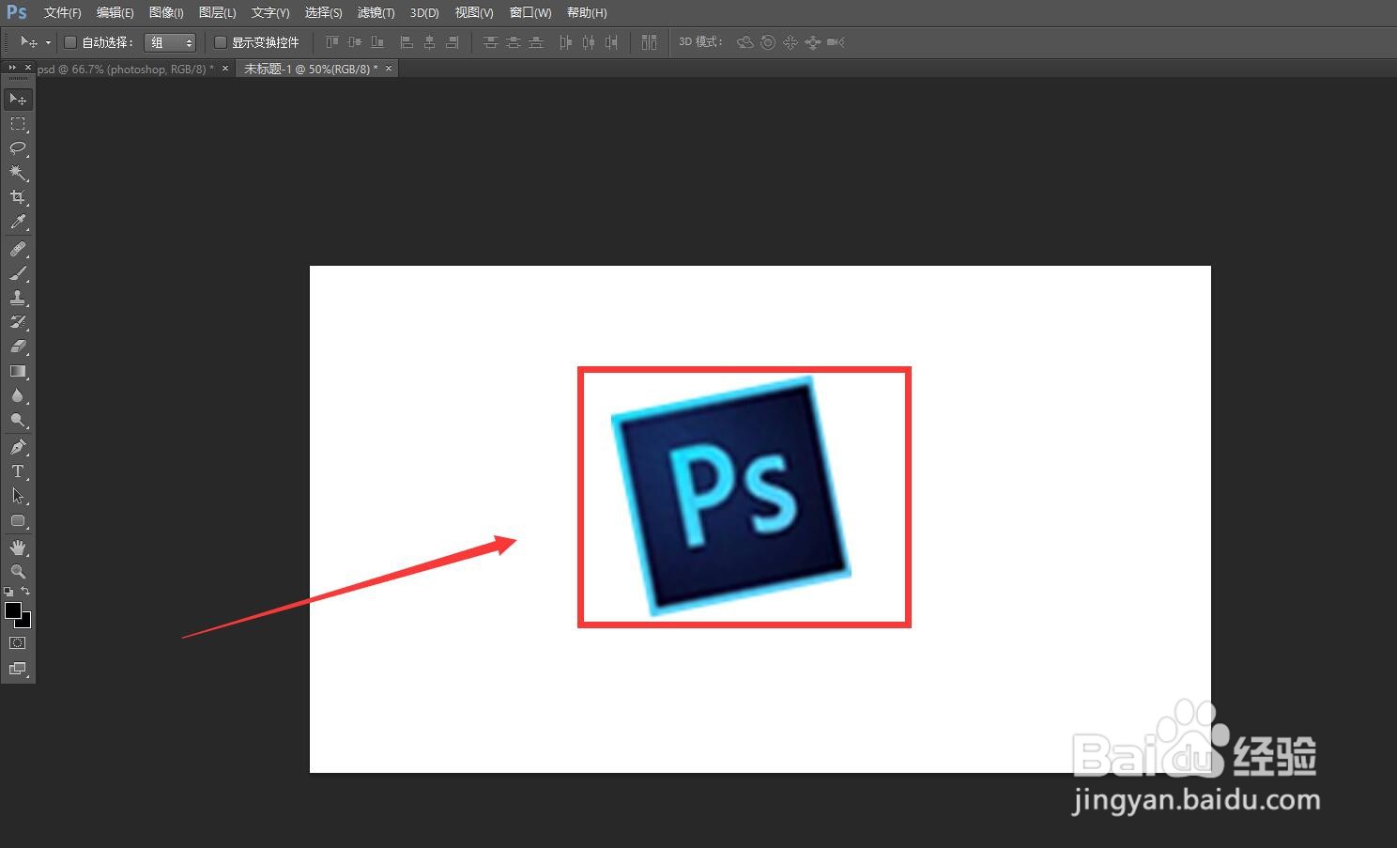Select the Lasso tool
The width and height of the screenshot is (1397, 848).
coord(18,148)
